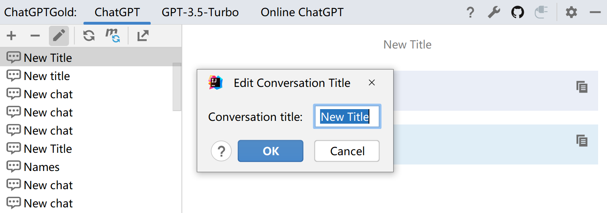This screenshot has width=607, height=213.
Task: Add a new conversation with plus icon
Action: pos(11,36)
